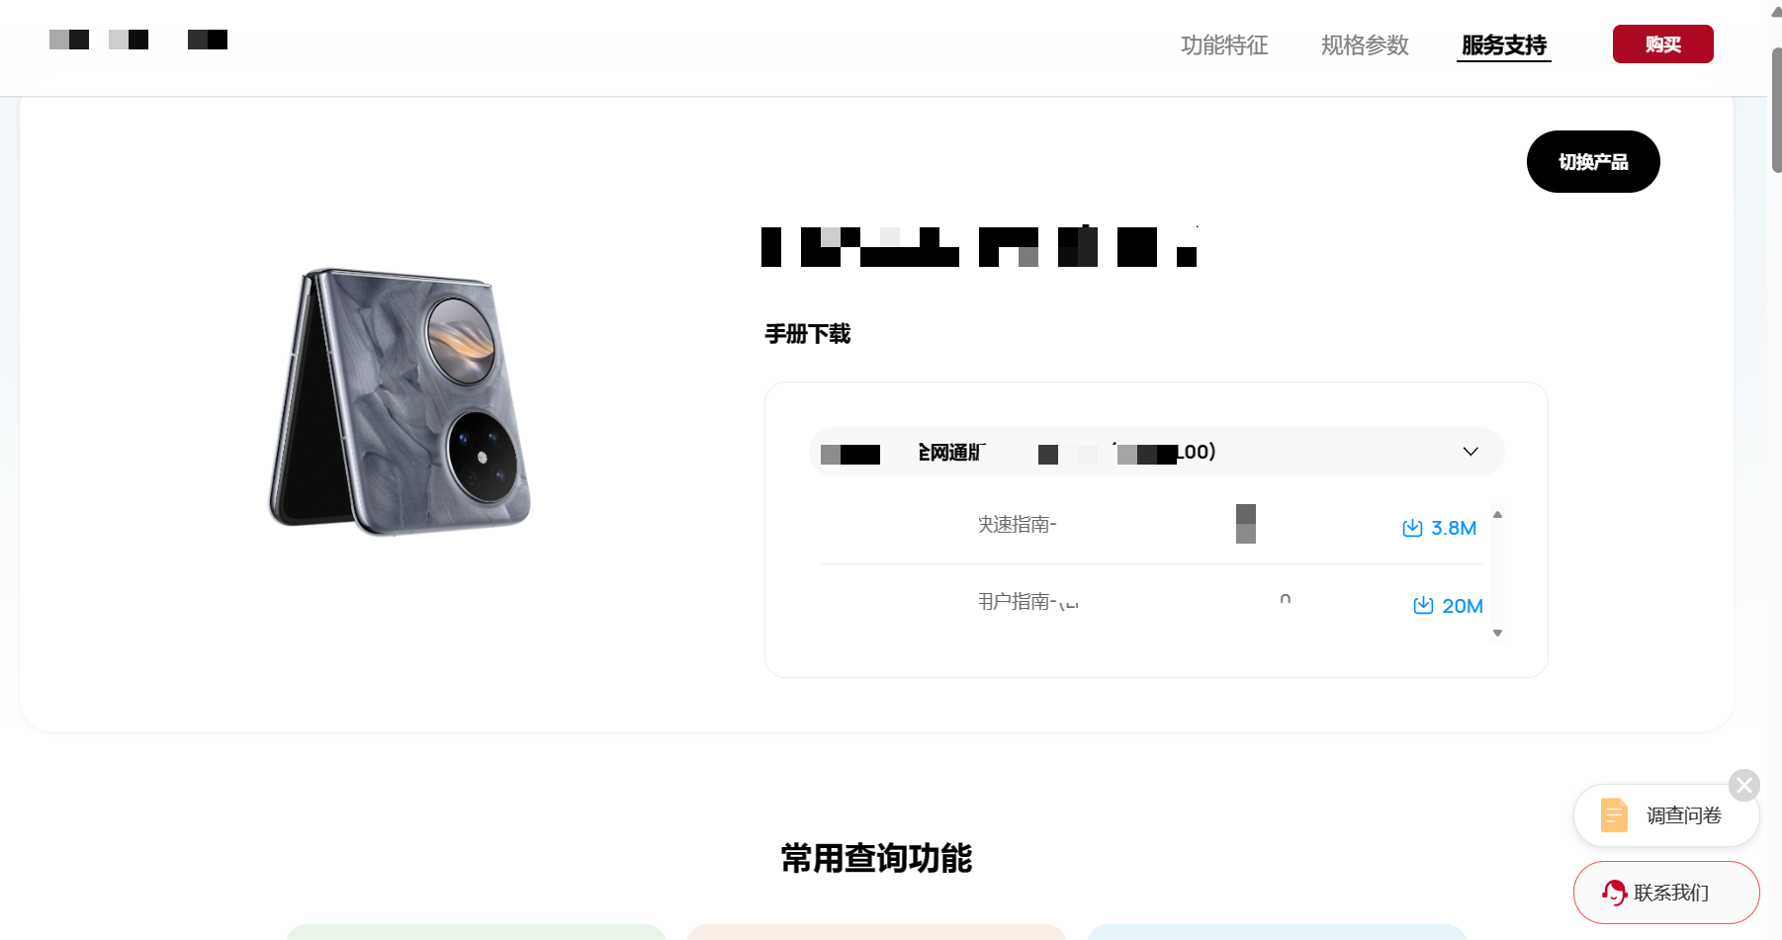Click the foldable phone product image
The image size is (1782, 940).
tap(400, 401)
